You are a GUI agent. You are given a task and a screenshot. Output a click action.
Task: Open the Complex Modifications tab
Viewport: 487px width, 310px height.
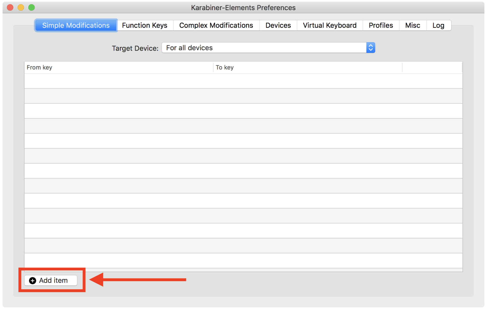pyautogui.click(x=216, y=25)
